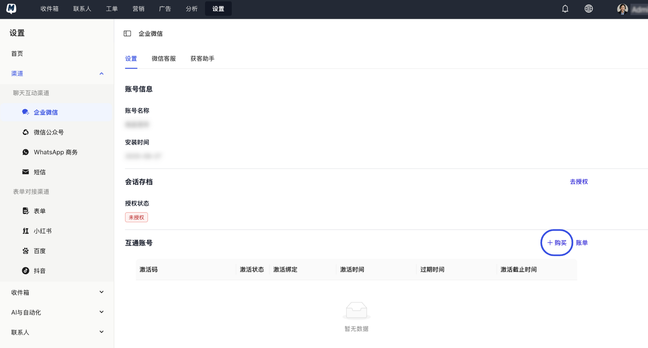Select WhatsApp 商务 channel
The width and height of the screenshot is (648, 348).
coord(55,152)
